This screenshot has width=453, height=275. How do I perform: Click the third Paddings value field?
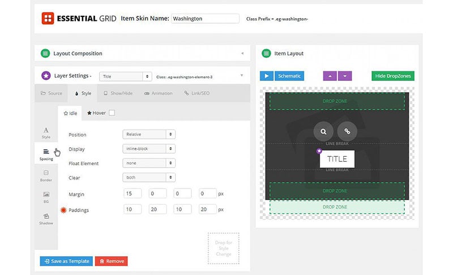[182, 209]
